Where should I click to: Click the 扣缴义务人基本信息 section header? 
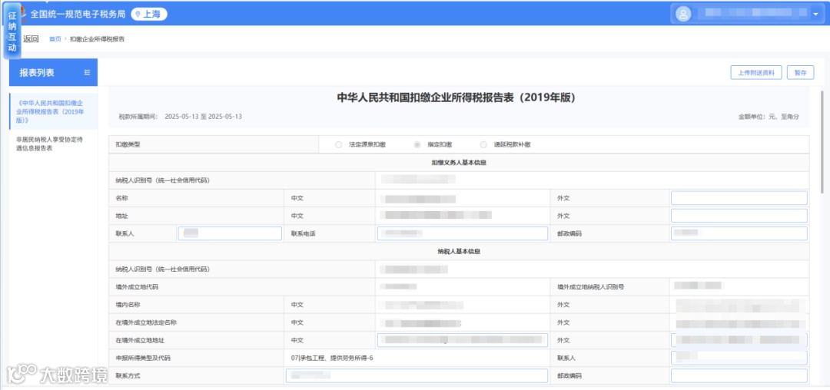pyautogui.click(x=459, y=163)
